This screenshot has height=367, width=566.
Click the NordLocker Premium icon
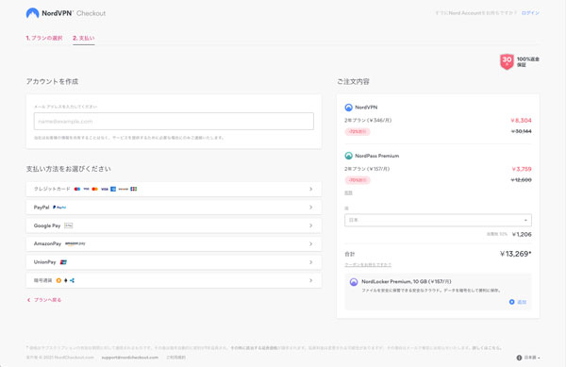(x=354, y=282)
